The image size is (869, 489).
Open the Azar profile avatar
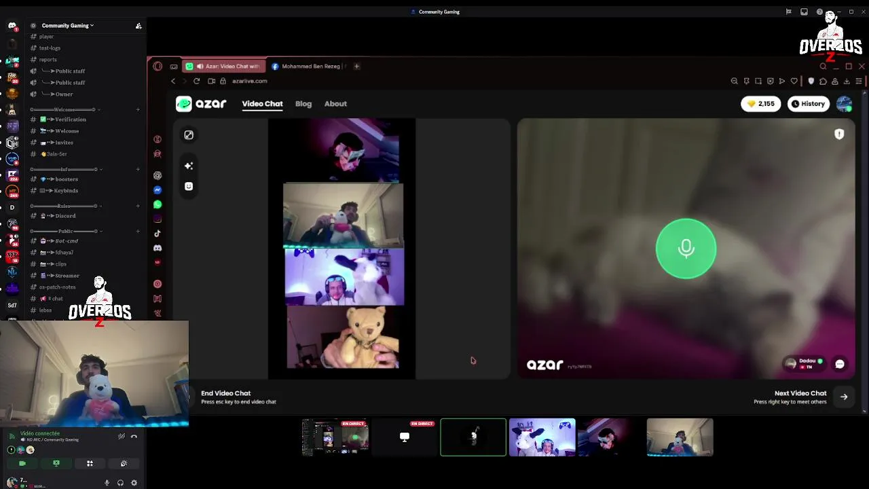[845, 104]
